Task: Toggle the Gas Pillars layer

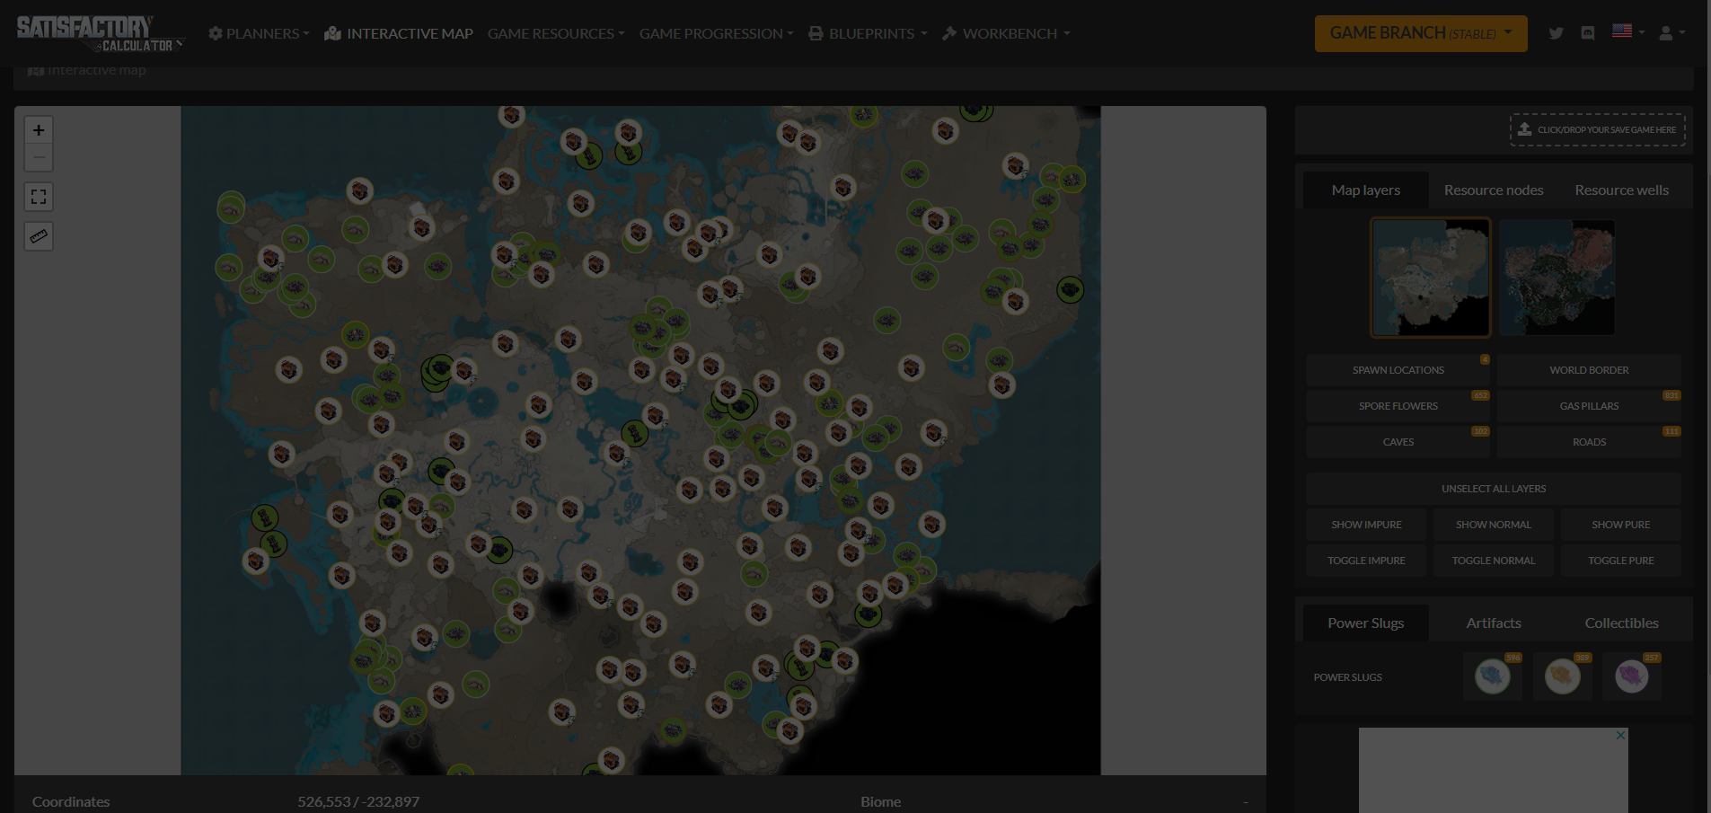Action: pyautogui.click(x=1588, y=406)
